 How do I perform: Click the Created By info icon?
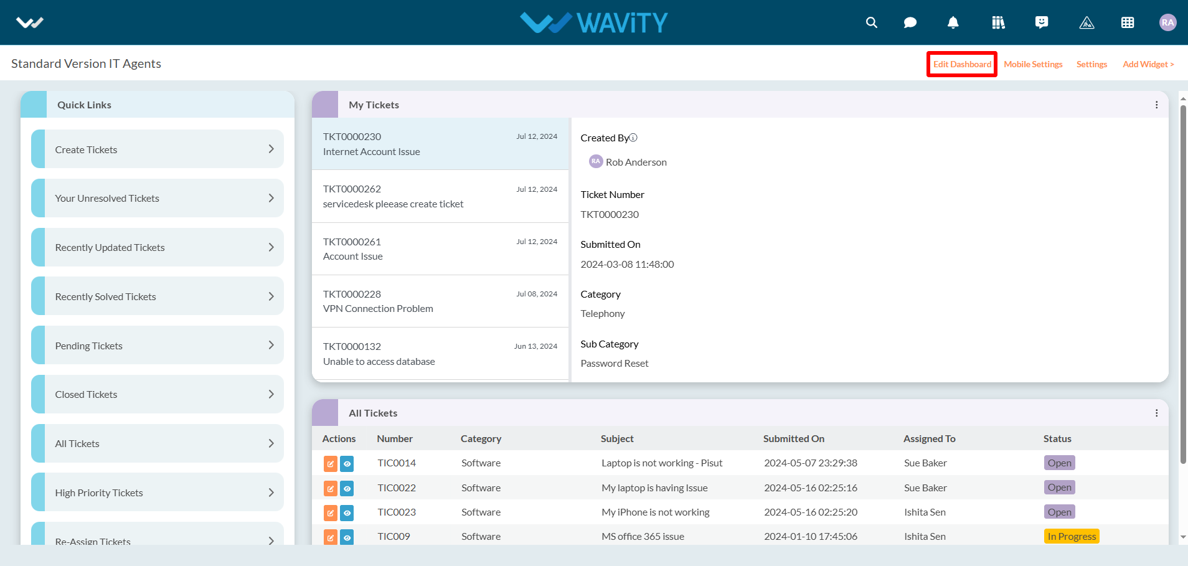[633, 138]
